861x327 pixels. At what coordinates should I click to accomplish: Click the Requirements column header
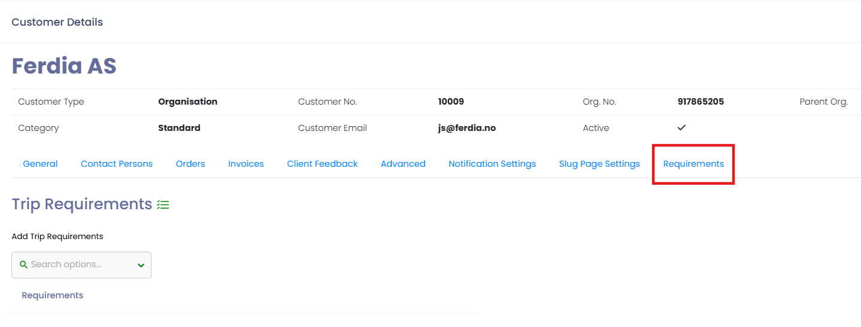point(53,295)
